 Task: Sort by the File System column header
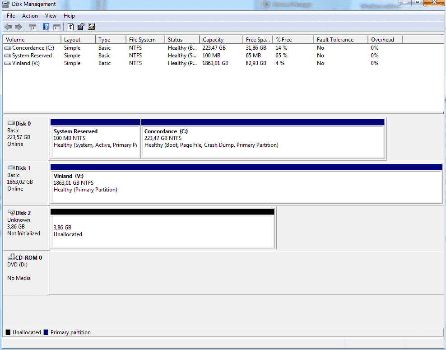[146, 40]
